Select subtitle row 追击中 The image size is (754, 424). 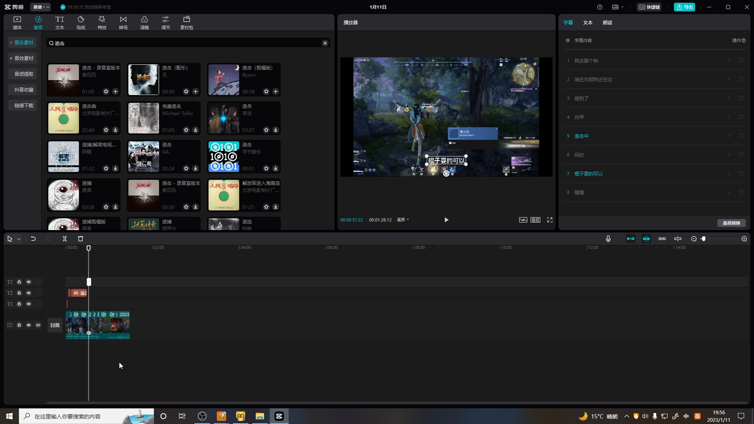654,136
